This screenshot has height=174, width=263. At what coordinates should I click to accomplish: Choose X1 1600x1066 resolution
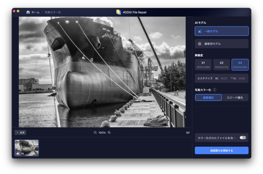pyautogui.click(x=203, y=65)
